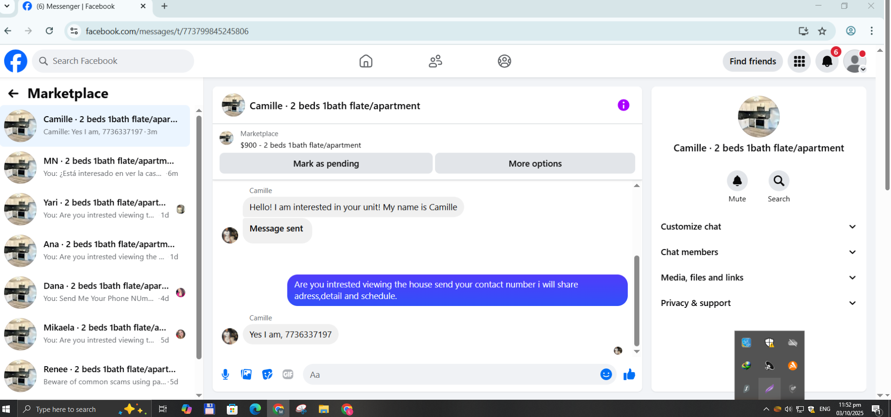This screenshot has width=891, height=417.
Task: Expand Chat members section
Action: tap(759, 252)
